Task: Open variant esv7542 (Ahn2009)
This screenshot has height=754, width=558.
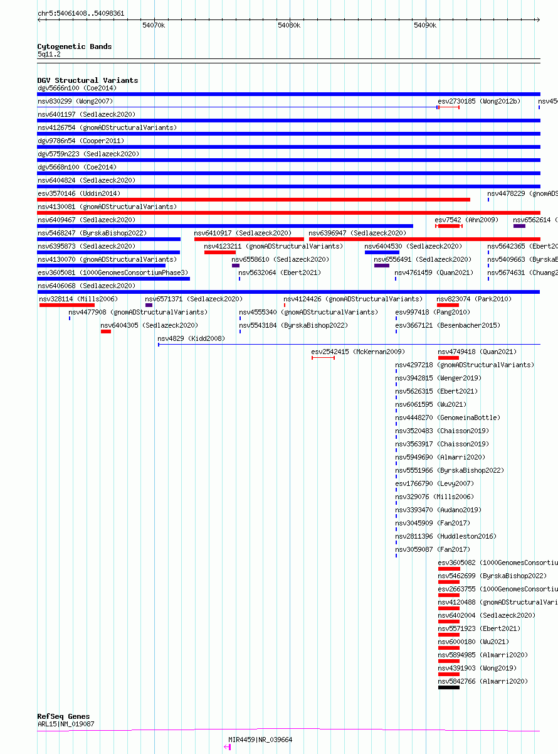Action: pos(466,220)
